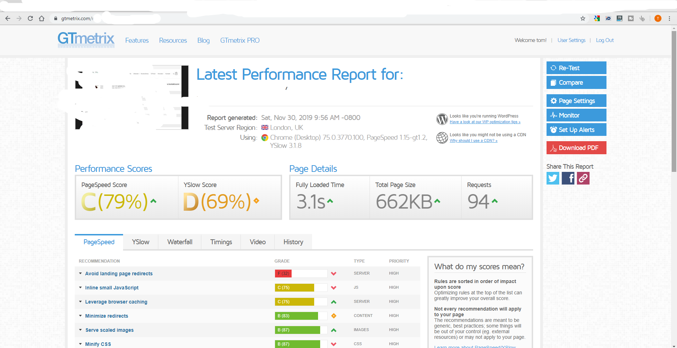
Task: Open the Chrome three-dot menu
Action: click(x=669, y=18)
